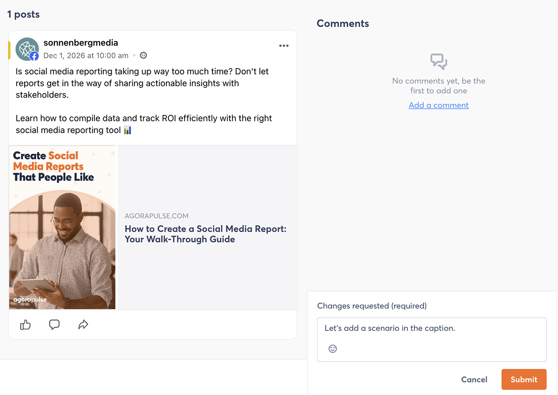Click the sonnenbergmedia account name
The width and height of the screenshot is (558, 395).
point(81,43)
